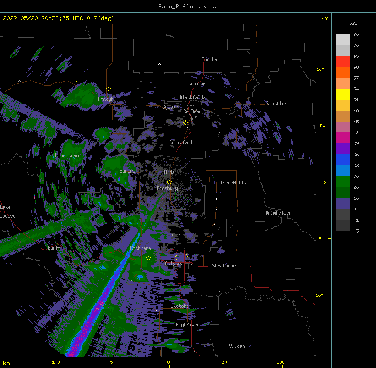376x368 pixels.
Task: Pick the 42 dBZ magenta swatch
Action: point(343,138)
